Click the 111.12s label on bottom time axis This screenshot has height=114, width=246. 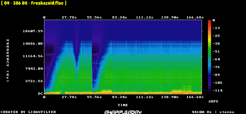click(x=145, y=97)
